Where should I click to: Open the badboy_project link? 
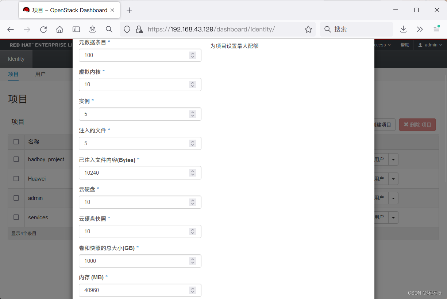pyautogui.click(x=46, y=159)
